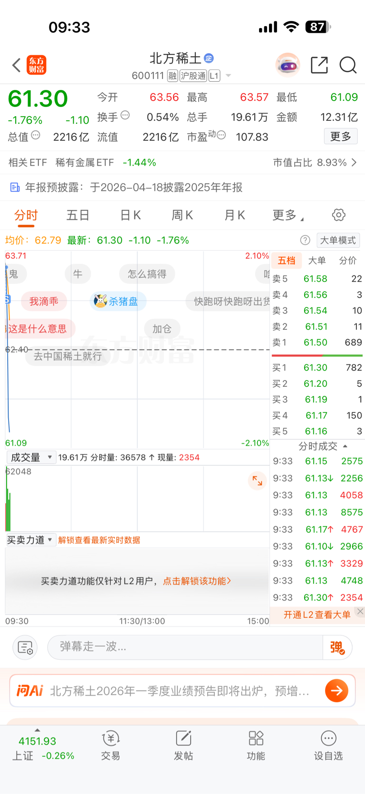
Task: Open the robot assistant avatar
Action: (x=288, y=65)
